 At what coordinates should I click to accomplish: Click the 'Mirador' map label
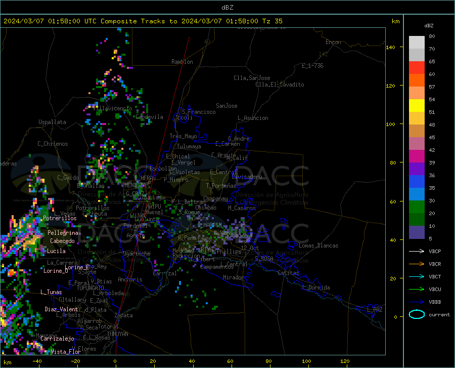point(234,277)
